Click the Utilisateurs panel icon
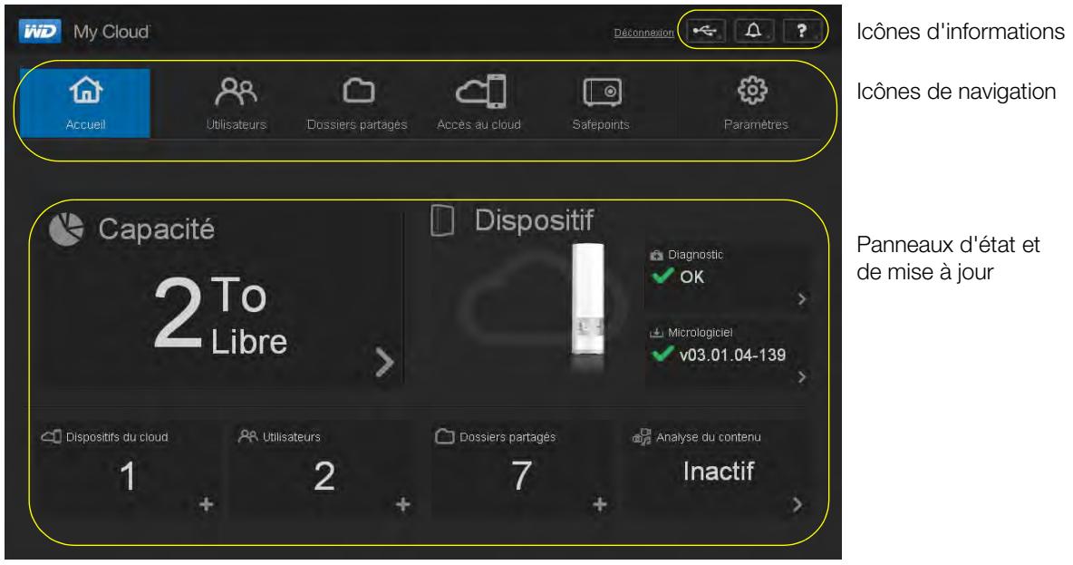This screenshot has width=1073, height=565. tap(247, 436)
